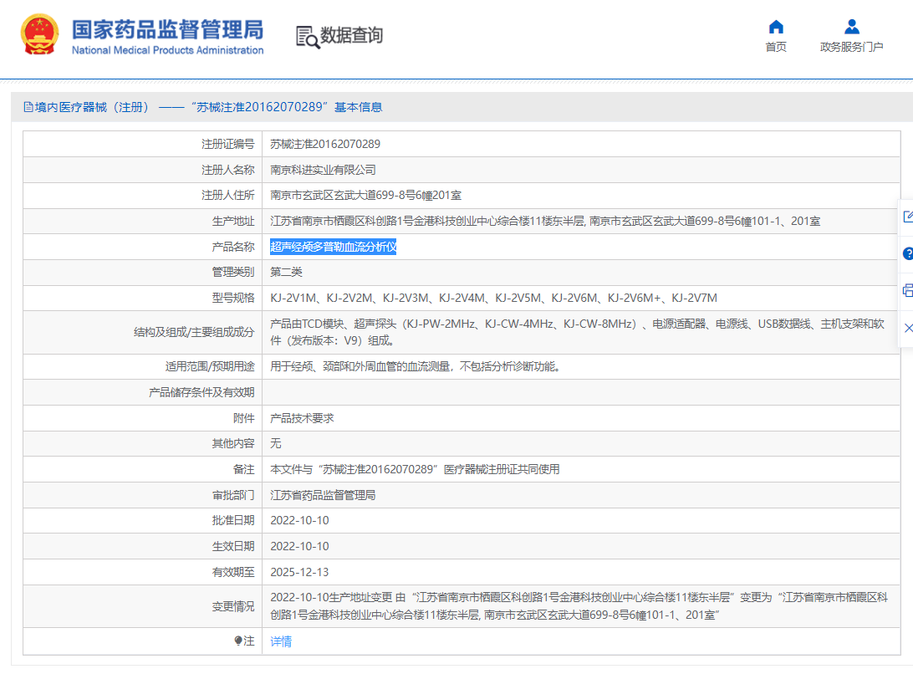Image resolution: width=913 pixels, height=674 pixels.
Task: Open the 详情 link
Action: 281,641
